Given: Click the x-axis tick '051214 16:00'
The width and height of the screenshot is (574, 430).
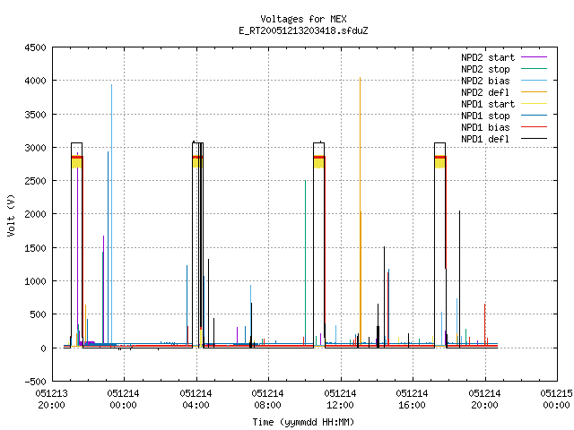Looking at the screenshot, I should pyautogui.click(x=412, y=400).
